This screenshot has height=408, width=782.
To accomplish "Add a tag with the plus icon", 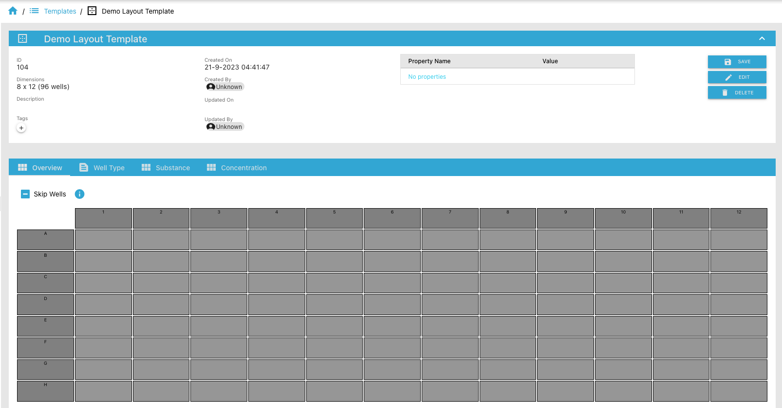I will click(x=21, y=128).
